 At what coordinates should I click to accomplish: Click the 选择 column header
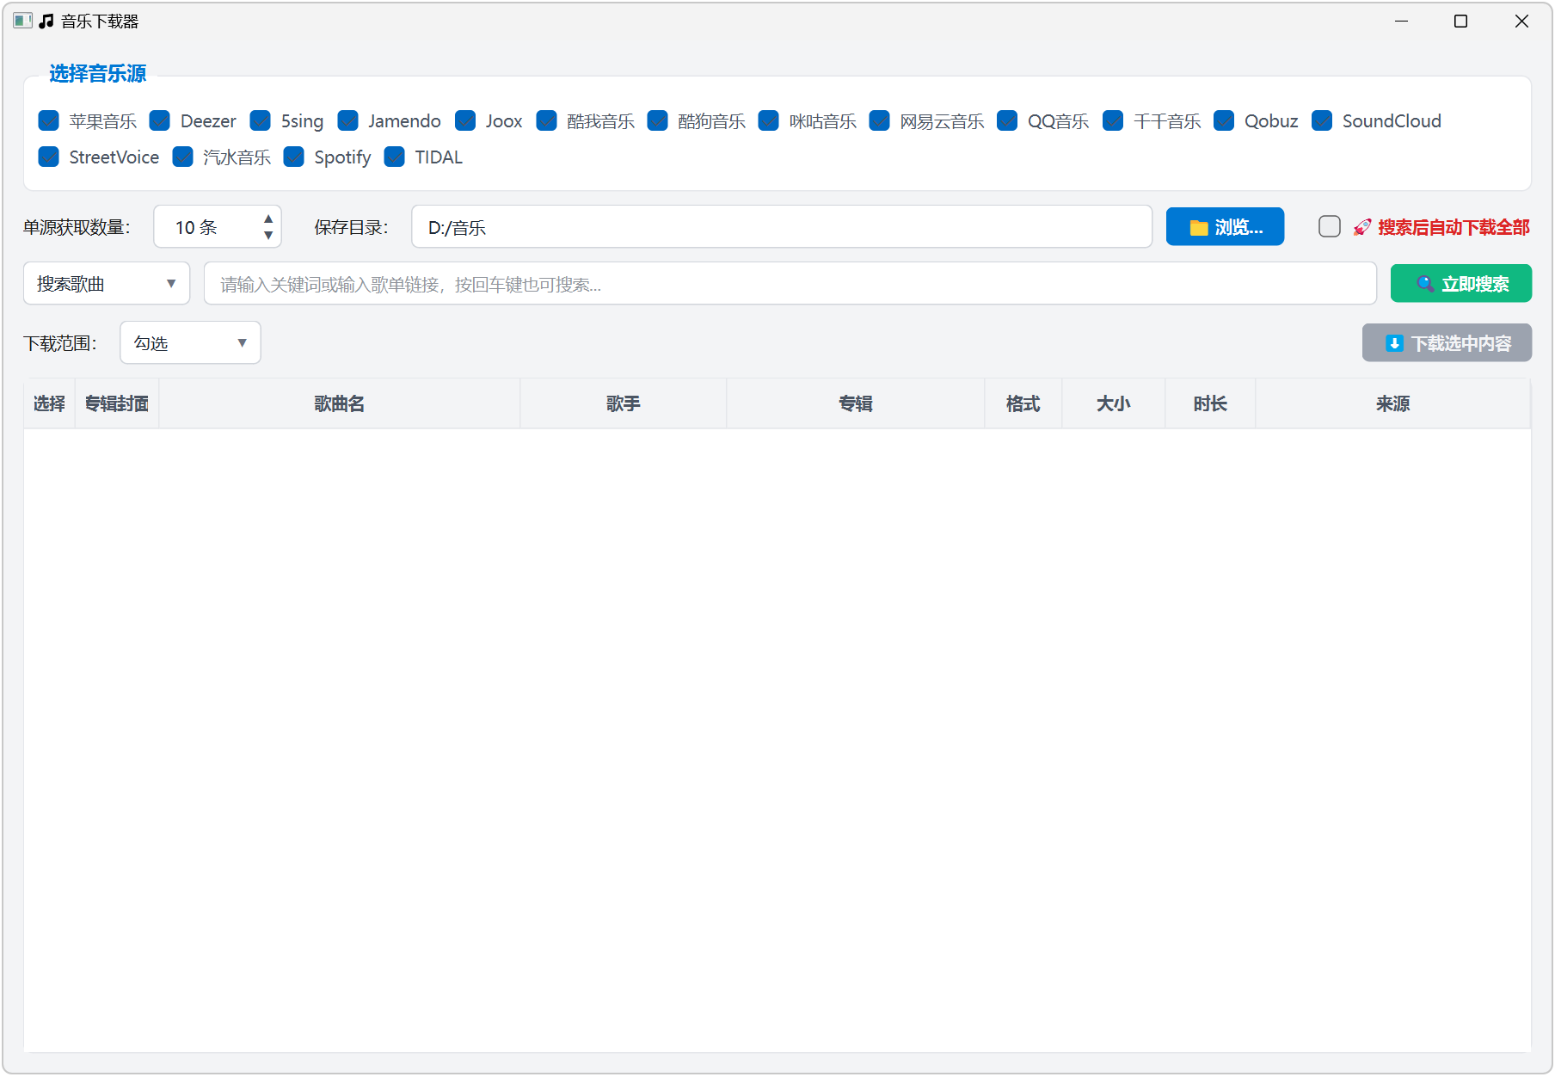(49, 404)
